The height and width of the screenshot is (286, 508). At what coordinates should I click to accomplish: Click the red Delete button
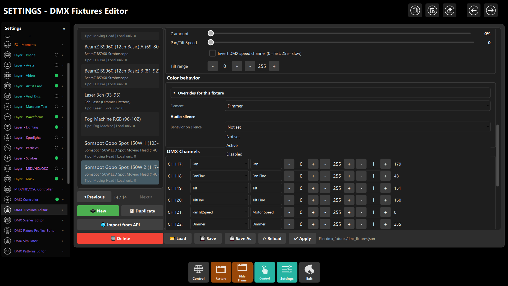[120, 238]
